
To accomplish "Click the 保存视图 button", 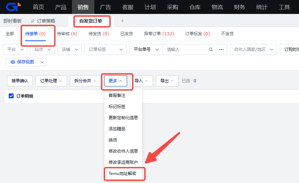I will pyautogui.click(x=22, y=62).
